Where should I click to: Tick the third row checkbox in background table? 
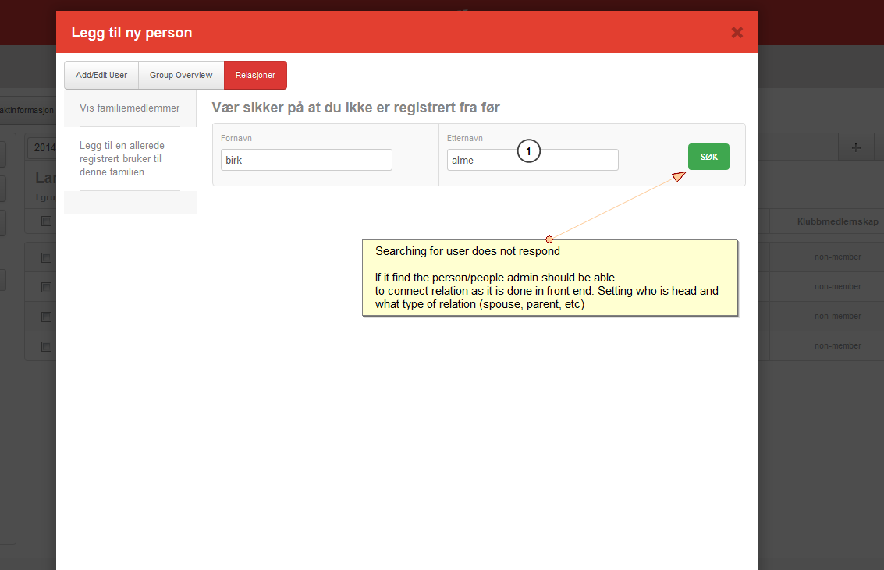point(46,317)
